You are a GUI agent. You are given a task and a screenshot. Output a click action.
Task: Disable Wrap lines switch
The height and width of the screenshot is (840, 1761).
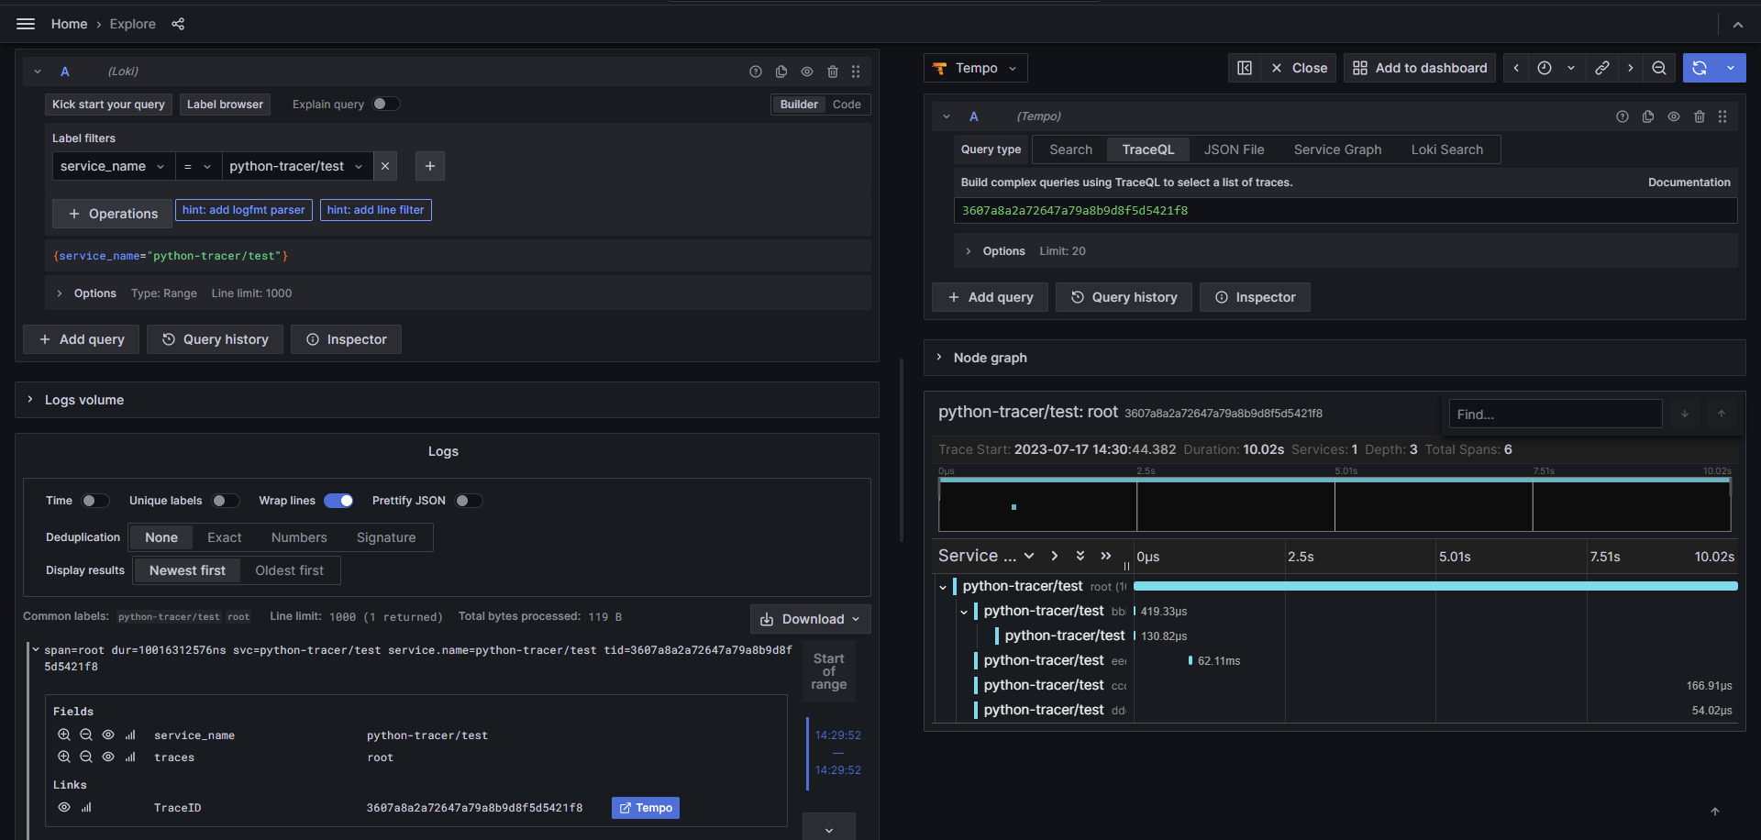[x=338, y=501]
